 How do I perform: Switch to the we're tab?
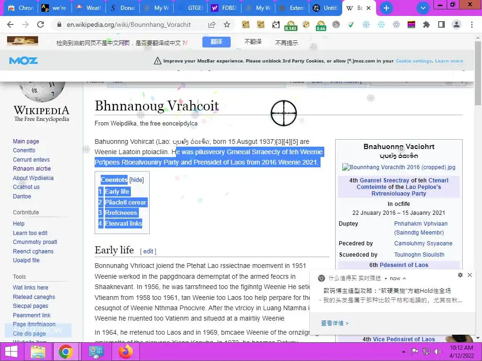(55, 8)
